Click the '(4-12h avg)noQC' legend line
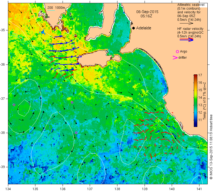Image resolution: width=213 pixels, height=192 pixels. coord(190,33)
